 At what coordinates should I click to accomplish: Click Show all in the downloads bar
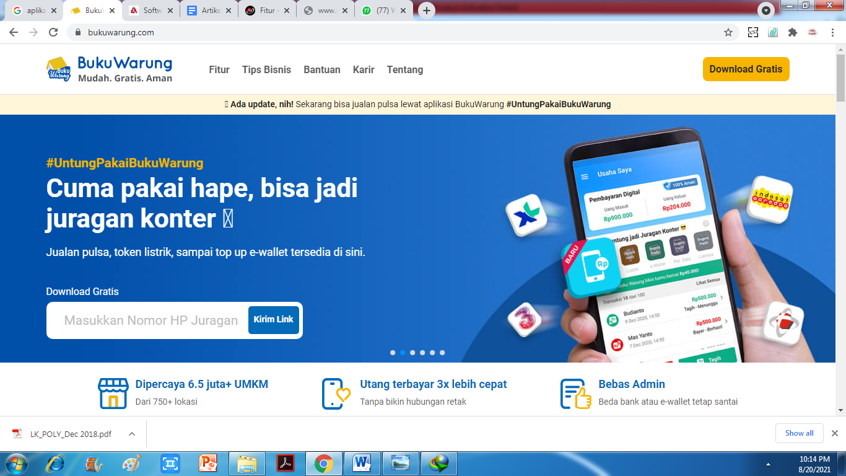pos(800,433)
